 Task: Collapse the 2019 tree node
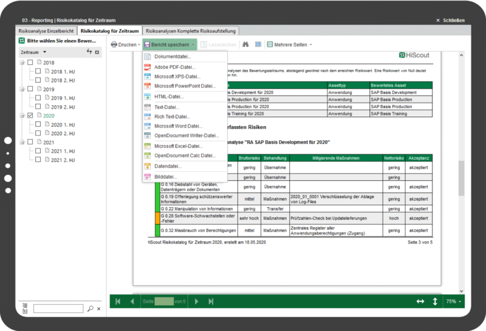click(x=22, y=89)
